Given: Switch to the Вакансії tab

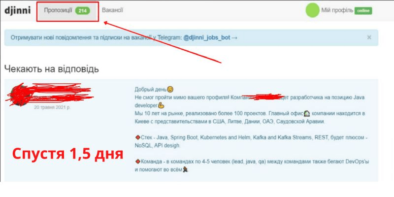Looking at the screenshot, I should pyautogui.click(x=112, y=10).
